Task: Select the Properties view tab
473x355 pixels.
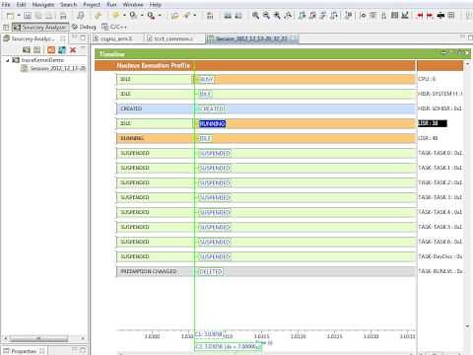Action: pos(24,351)
